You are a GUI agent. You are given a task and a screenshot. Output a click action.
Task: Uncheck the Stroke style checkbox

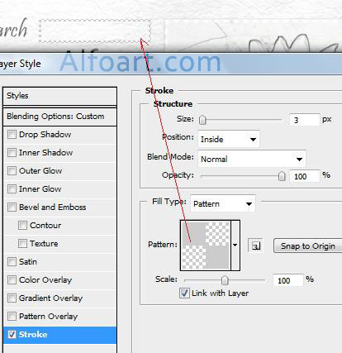coord(12,335)
